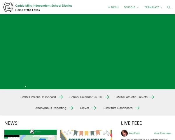Click the Caddo Mills school district logo

tap(8, 7)
